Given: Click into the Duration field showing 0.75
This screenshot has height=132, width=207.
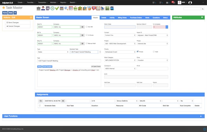Looking at the screenshot, I should coord(103,101).
